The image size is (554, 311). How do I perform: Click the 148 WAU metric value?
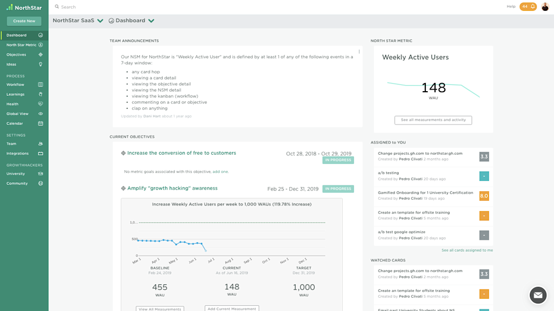433,88
